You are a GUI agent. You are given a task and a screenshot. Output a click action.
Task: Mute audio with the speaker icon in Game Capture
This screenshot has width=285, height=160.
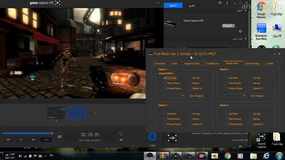click(121, 140)
